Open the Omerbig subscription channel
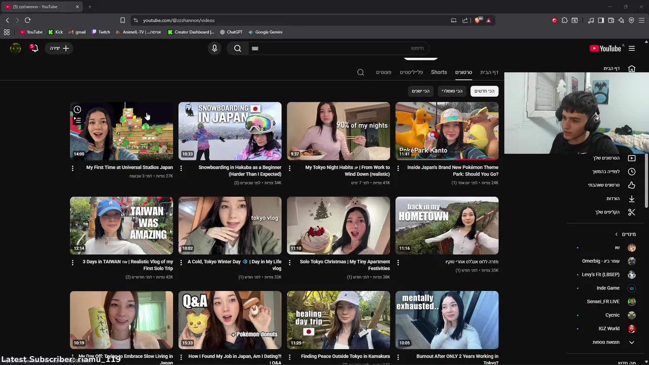This screenshot has width=649, height=365. coord(608,261)
